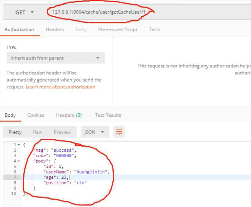Image resolution: width=251 pixels, height=207 pixels.
Task: Select the response Body tab
Action: 10,115
